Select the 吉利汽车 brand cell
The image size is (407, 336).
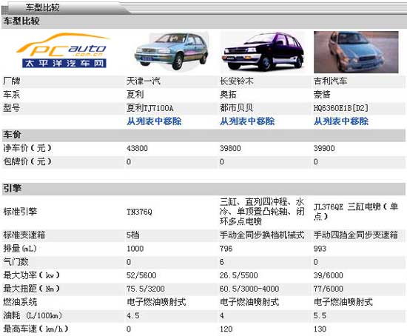tap(330, 81)
